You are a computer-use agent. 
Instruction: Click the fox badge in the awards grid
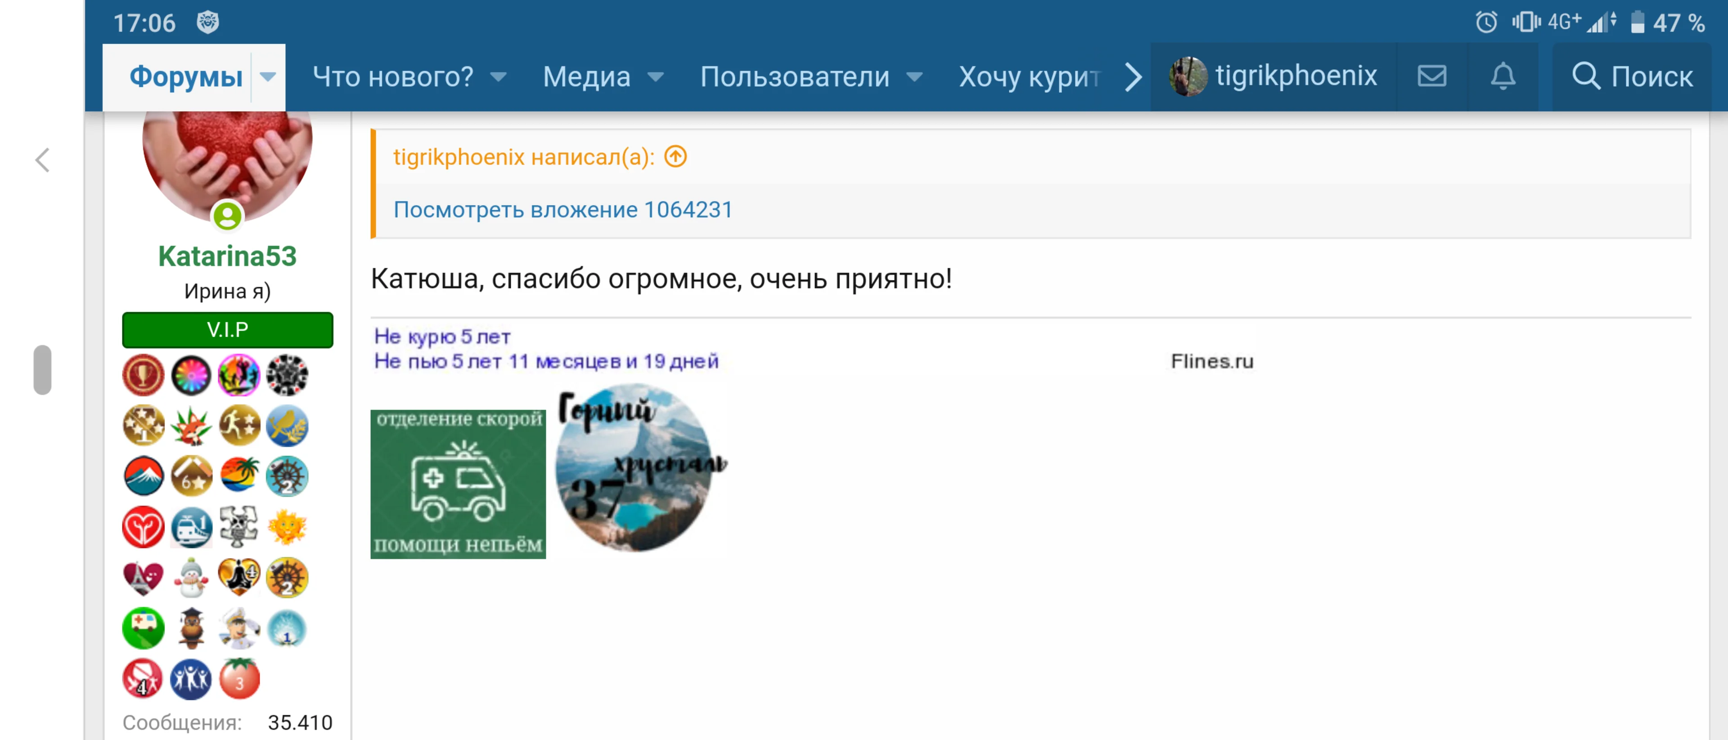(x=191, y=426)
